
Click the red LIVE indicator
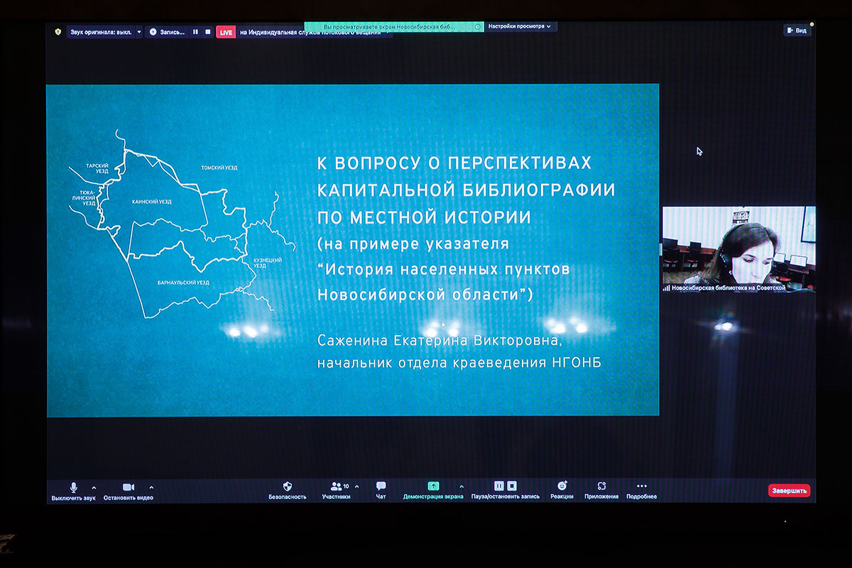[x=226, y=32]
